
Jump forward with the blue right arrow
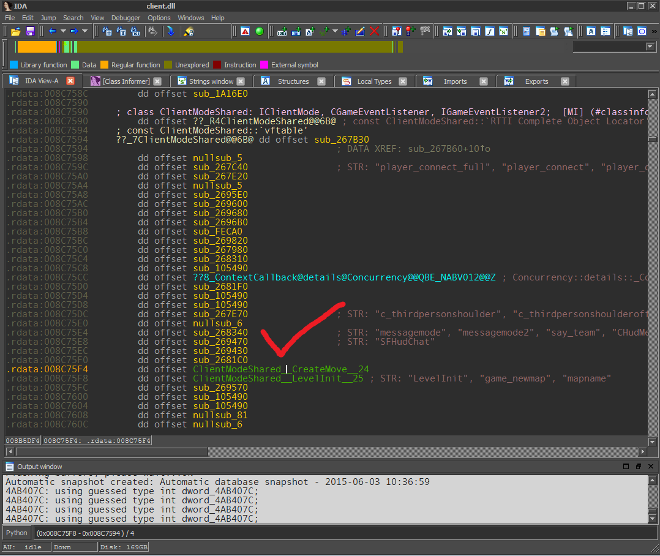point(74,31)
